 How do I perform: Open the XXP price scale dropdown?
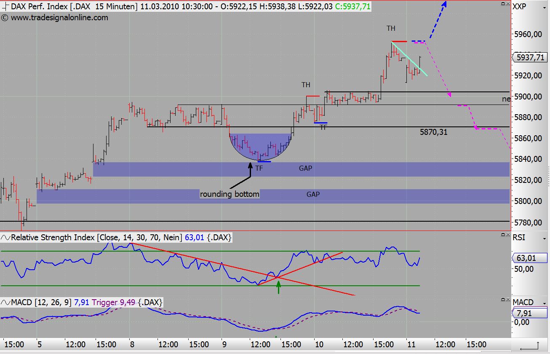[545, 8]
